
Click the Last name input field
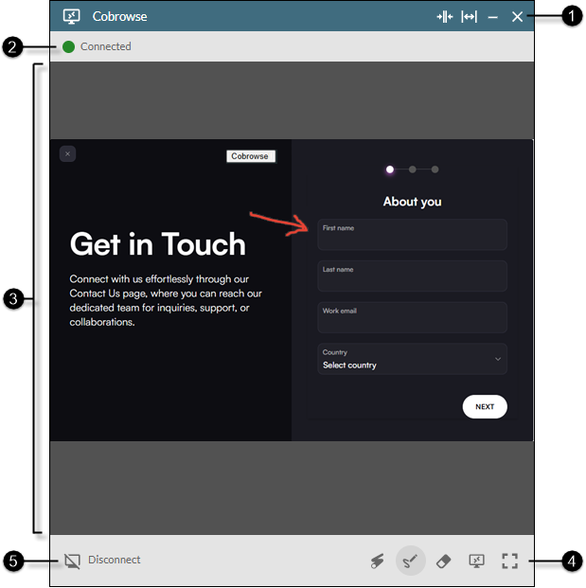click(412, 276)
